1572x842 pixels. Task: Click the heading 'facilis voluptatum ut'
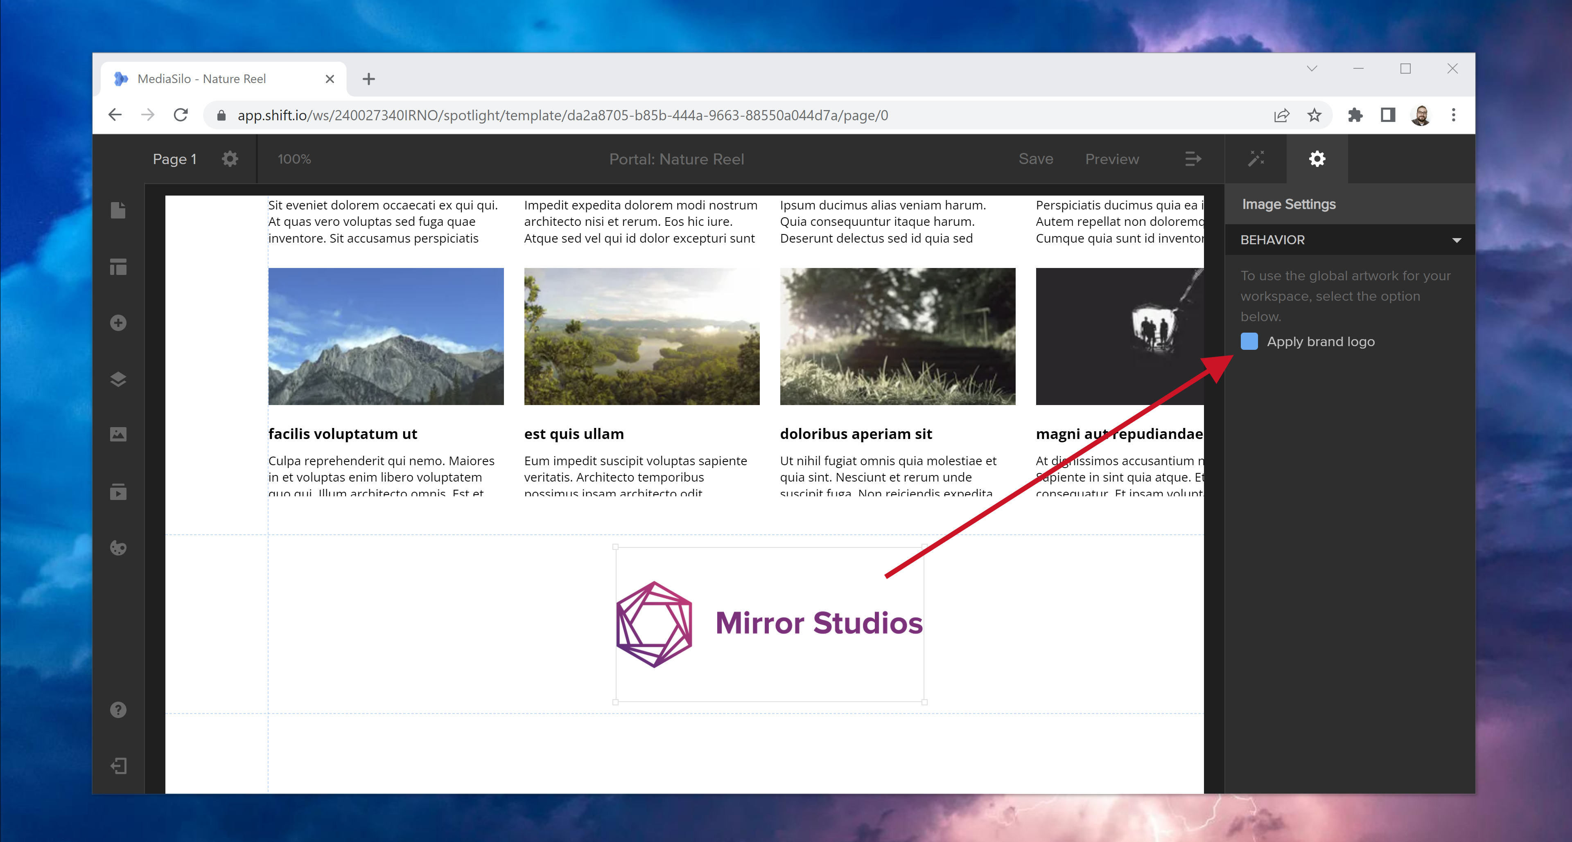coord(343,434)
